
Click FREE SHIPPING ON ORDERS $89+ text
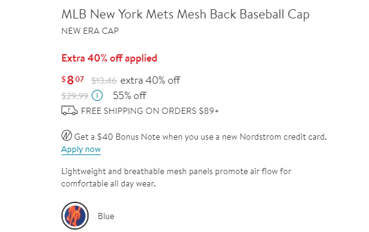point(150,111)
